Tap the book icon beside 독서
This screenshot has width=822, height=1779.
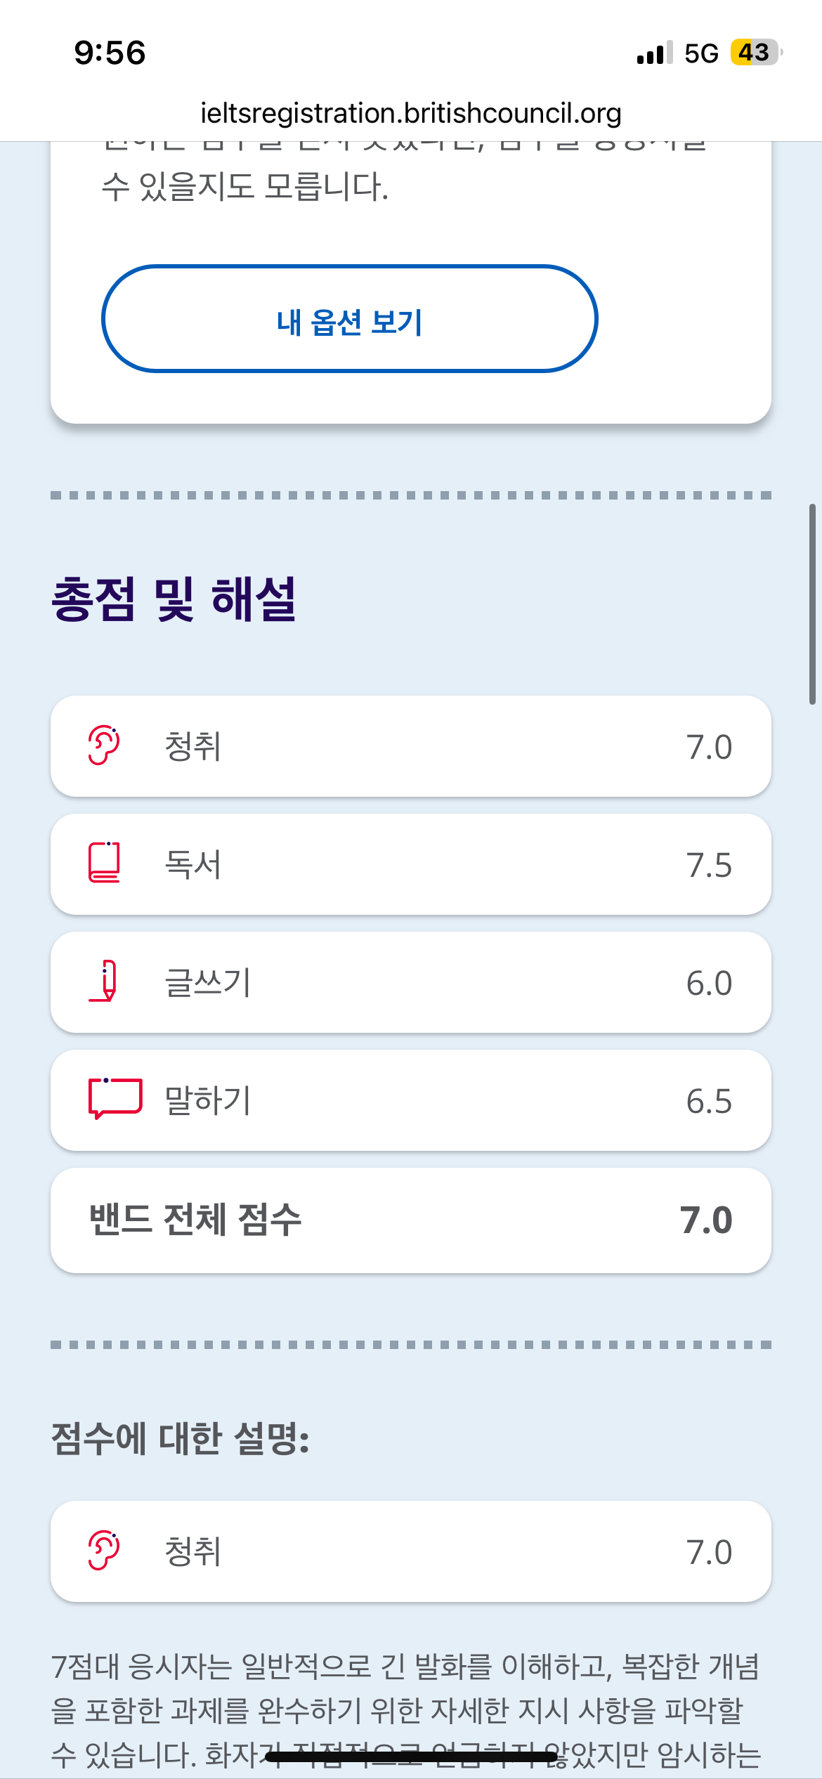click(x=104, y=863)
